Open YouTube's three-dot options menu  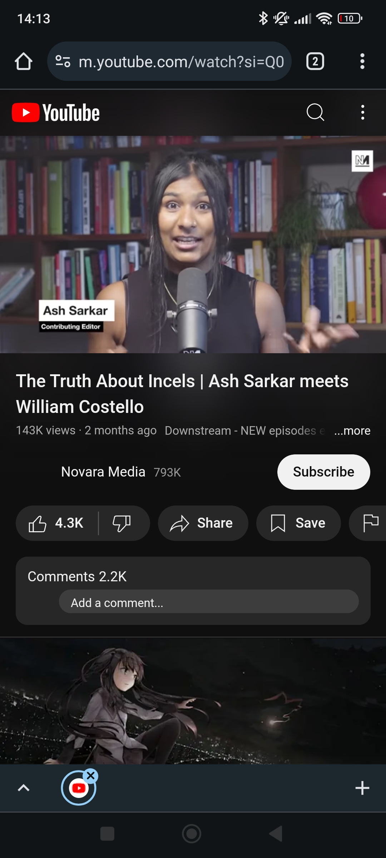point(363,113)
